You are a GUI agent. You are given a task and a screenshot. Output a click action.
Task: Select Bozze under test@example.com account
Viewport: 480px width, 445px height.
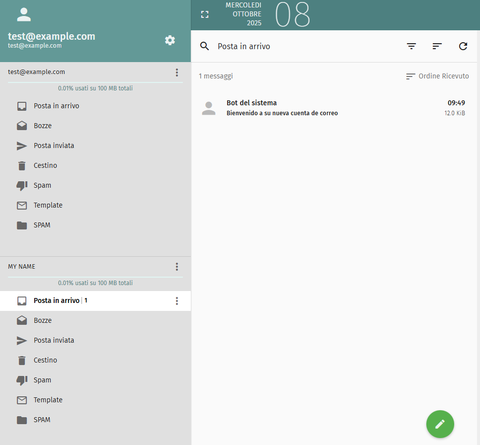pos(43,126)
